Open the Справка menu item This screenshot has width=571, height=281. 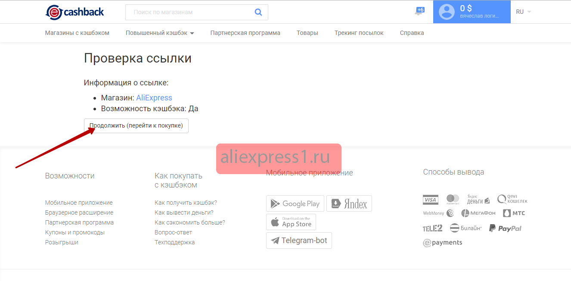[x=412, y=33]
